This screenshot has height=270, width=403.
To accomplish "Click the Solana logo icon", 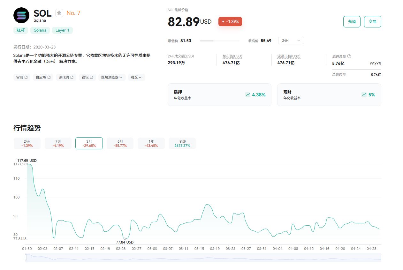I will pyautogui.click(x=21, y=15).
